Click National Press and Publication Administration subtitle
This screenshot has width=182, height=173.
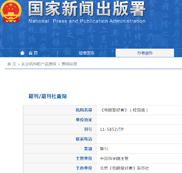coord(87,21)
